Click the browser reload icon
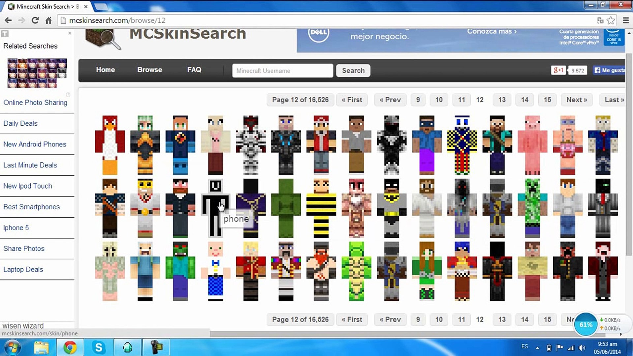 click(x=35, y=20)
